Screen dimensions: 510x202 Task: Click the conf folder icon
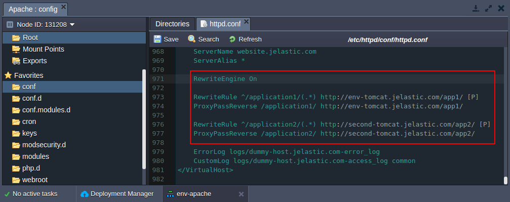coord(16,87)
